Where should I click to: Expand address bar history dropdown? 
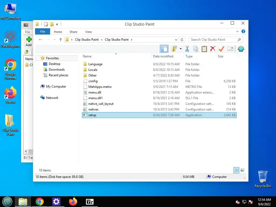[176, 40]
